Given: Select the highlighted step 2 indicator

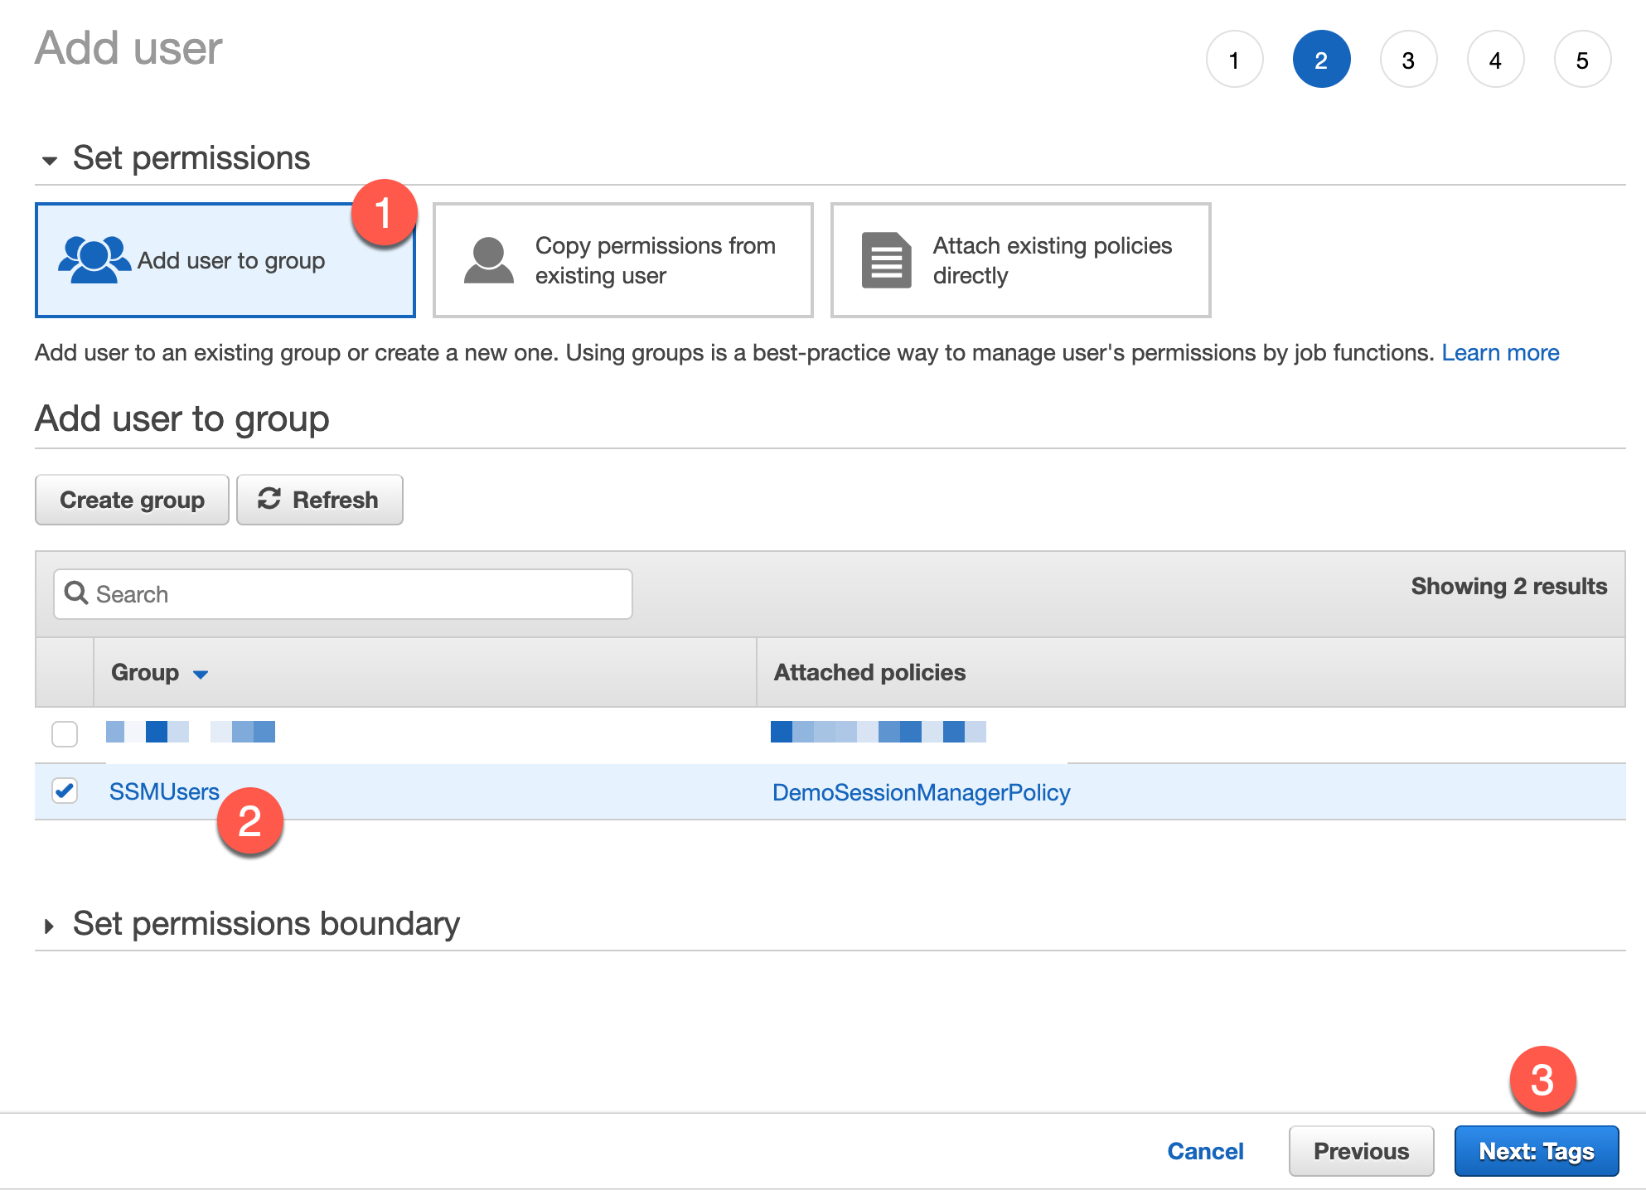Looking at the screenshot, I should click(x=1322, y=59).
